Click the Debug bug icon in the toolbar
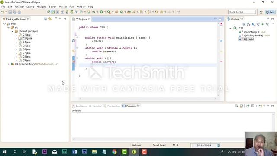The image size is (277, 156). click(93, 12)
